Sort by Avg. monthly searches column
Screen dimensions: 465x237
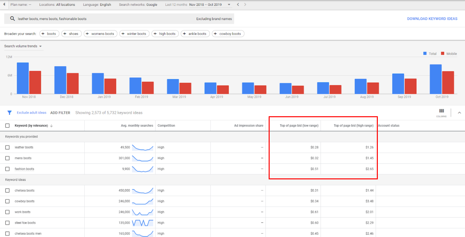pyautogui.click(x=137, y=126)
